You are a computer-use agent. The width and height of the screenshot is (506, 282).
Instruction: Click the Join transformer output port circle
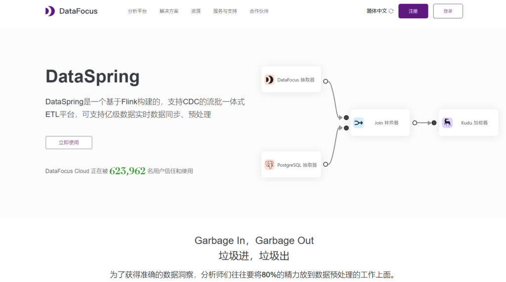pyautogui.click(x=415, y=123)
